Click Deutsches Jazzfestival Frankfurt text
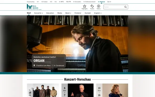The height and width of the screenshot is (97, 155). 45,57
